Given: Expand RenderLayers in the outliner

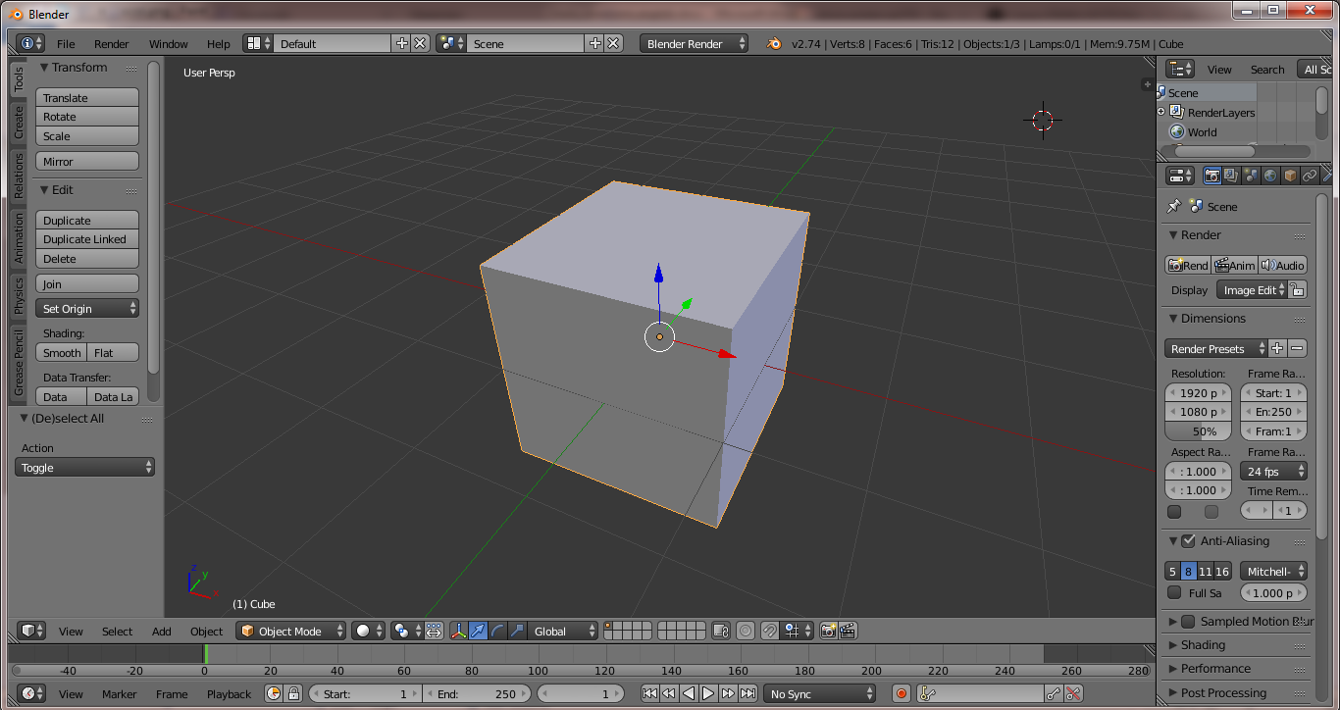Looking at the screenshot, I should pyautogui.click(x=1163, y=113).
